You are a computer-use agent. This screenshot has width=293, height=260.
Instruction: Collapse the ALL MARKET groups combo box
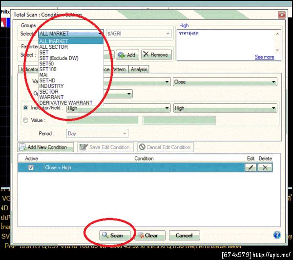pos(71,34)
